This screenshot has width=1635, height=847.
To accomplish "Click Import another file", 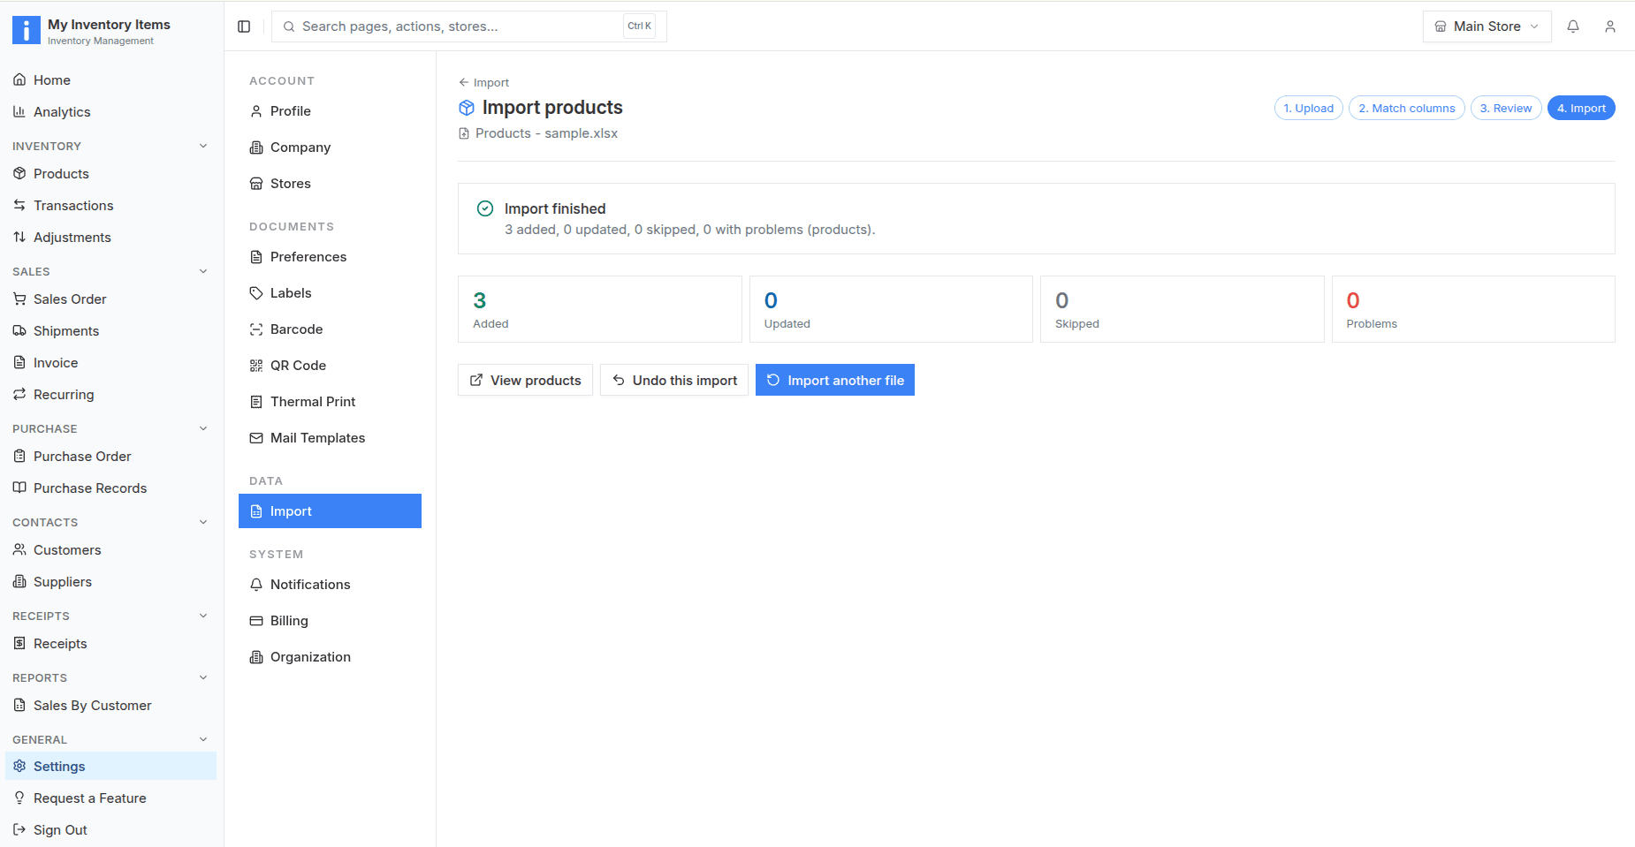I will (835, 380).
